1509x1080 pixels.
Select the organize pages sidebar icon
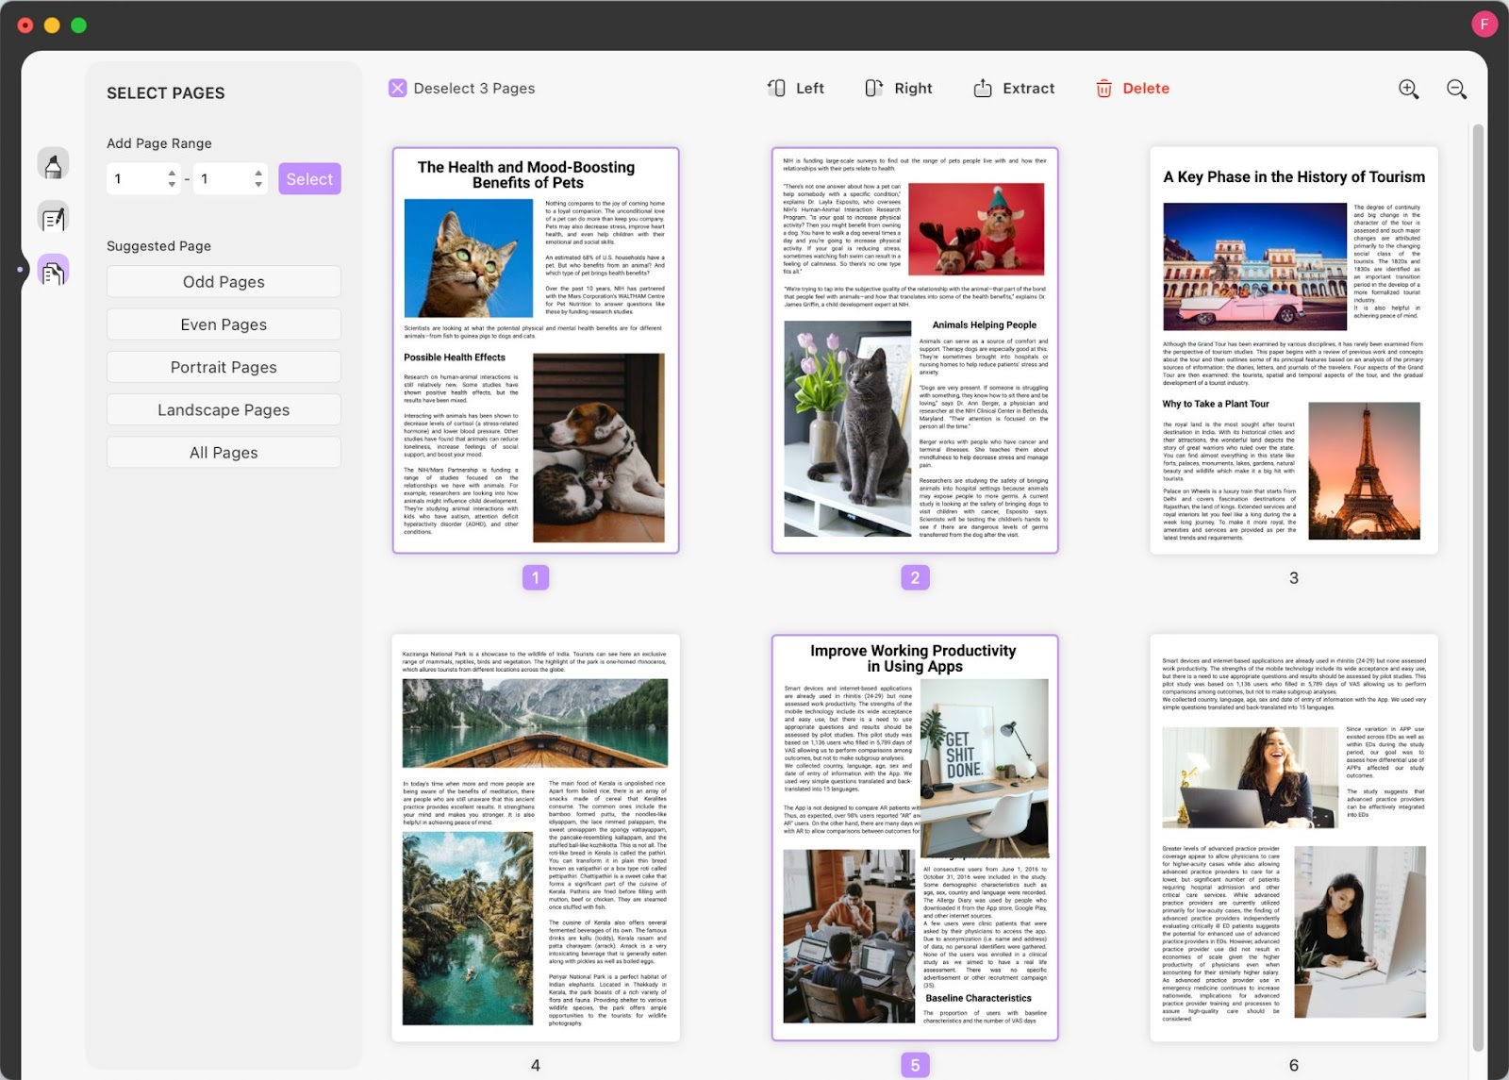click(54, 272)
